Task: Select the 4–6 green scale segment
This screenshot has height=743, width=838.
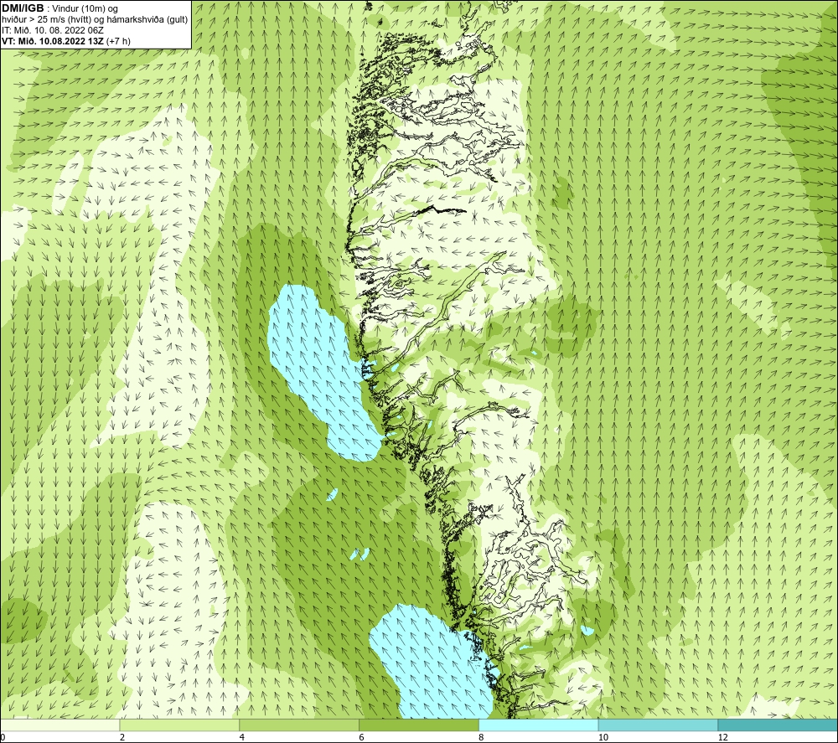Action: (299, 725)
